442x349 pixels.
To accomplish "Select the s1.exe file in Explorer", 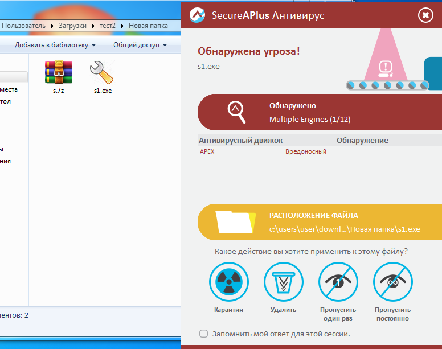I will pyautogui.click(x=103, y=77).
